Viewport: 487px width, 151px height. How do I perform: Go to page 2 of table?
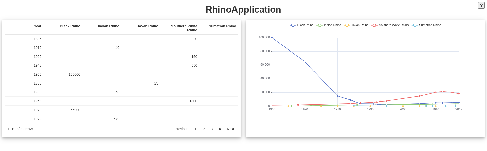coord(203,129)
